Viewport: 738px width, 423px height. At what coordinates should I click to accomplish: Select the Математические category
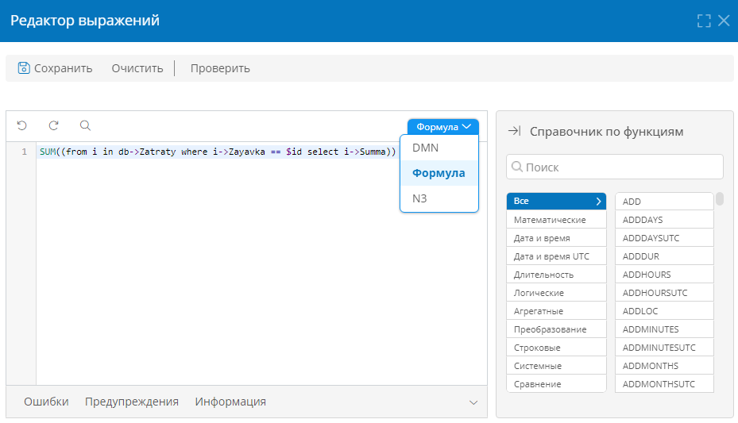pos(556,220)
